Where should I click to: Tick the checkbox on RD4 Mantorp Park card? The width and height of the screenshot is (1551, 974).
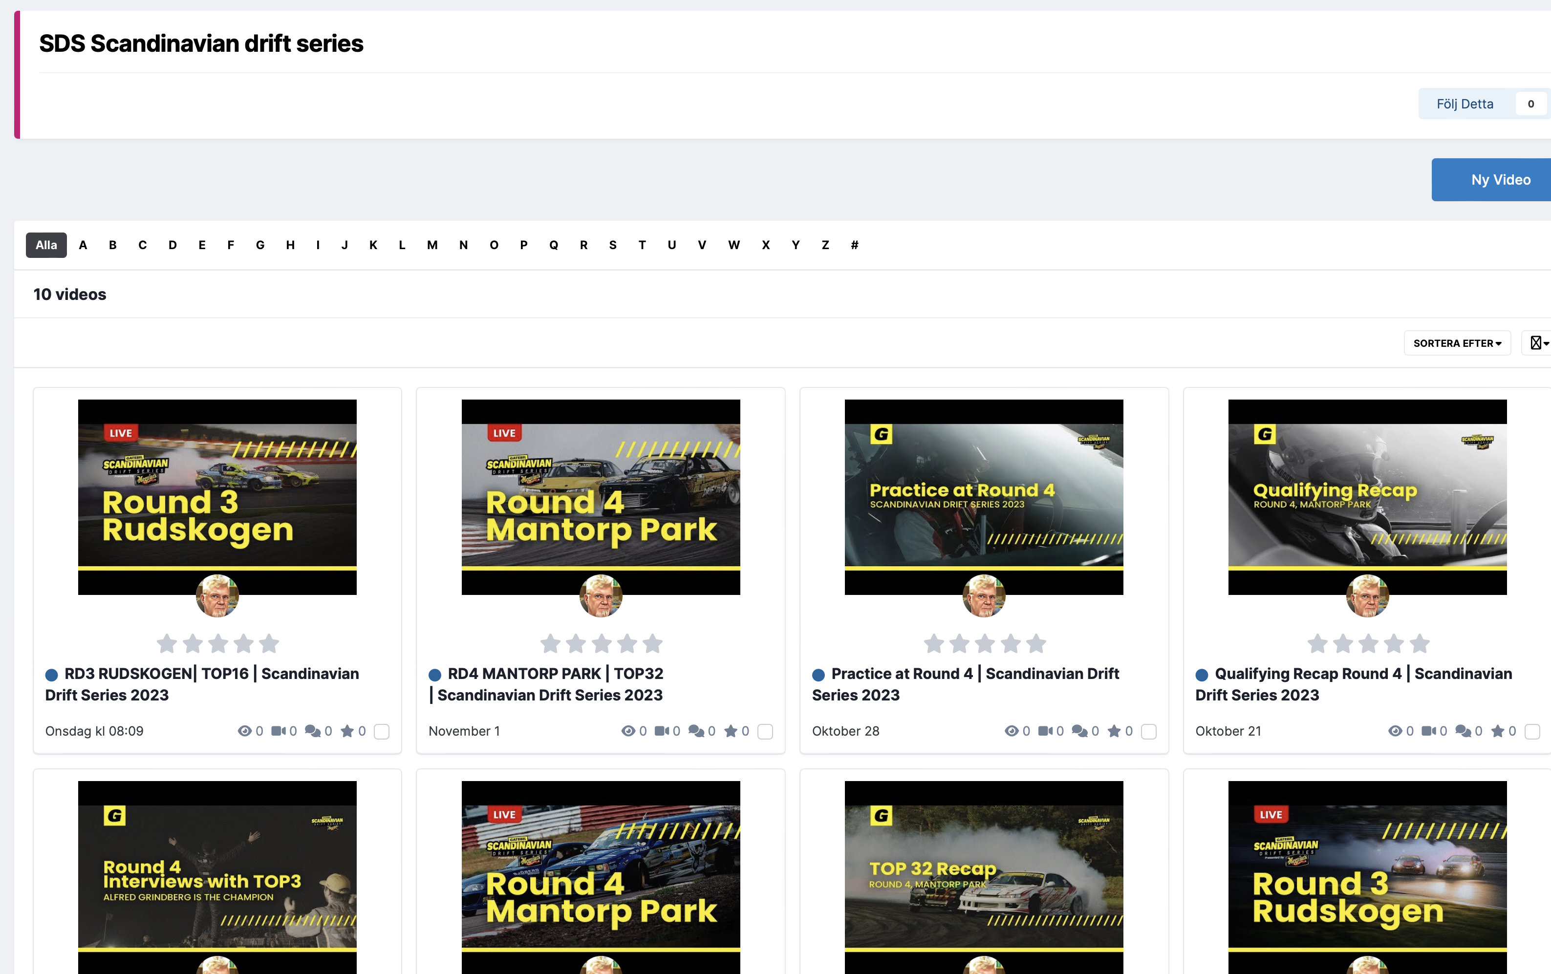click(765, 731)
